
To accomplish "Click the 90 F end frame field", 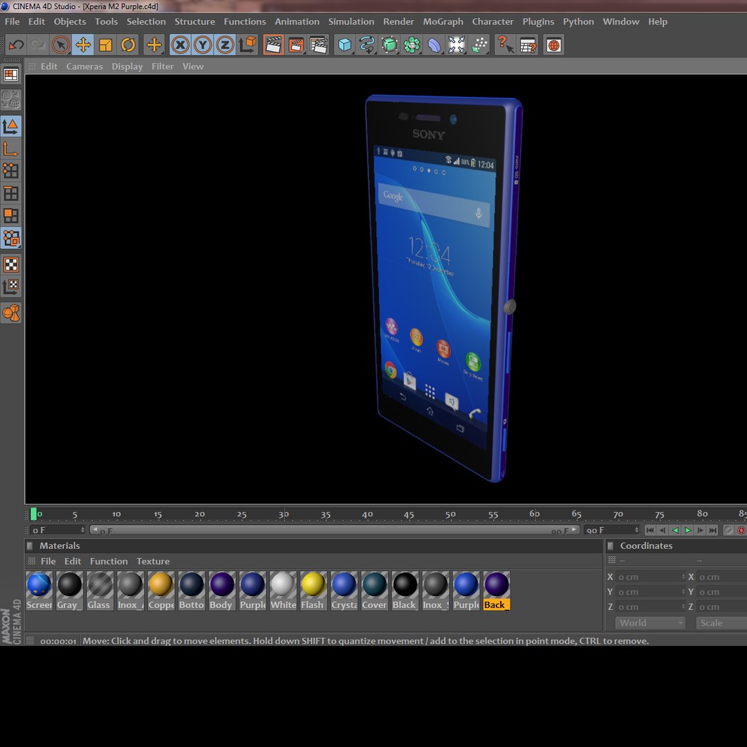I will 611,531.
